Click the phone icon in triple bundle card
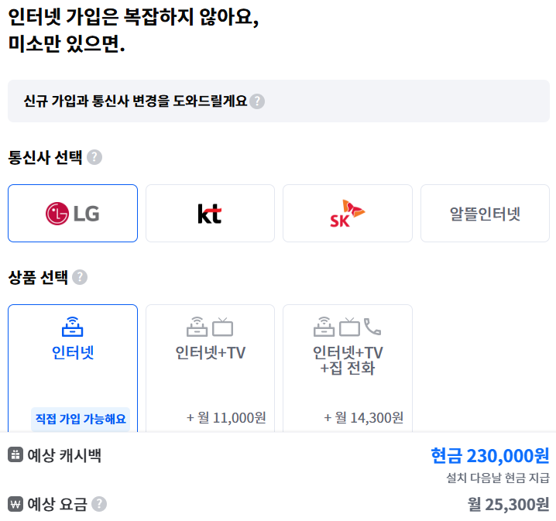Screen dimensions: 556x521 click(372, 327)
